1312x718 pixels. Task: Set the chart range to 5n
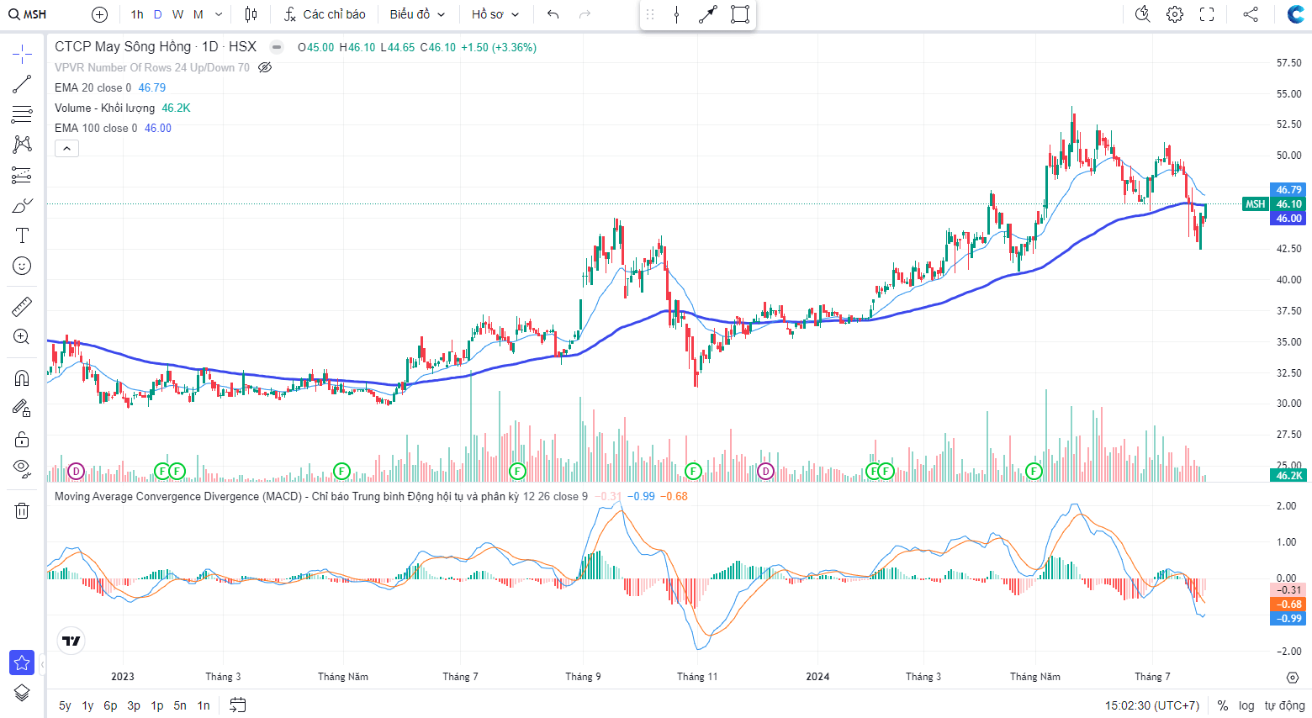(x=180, y=705)
